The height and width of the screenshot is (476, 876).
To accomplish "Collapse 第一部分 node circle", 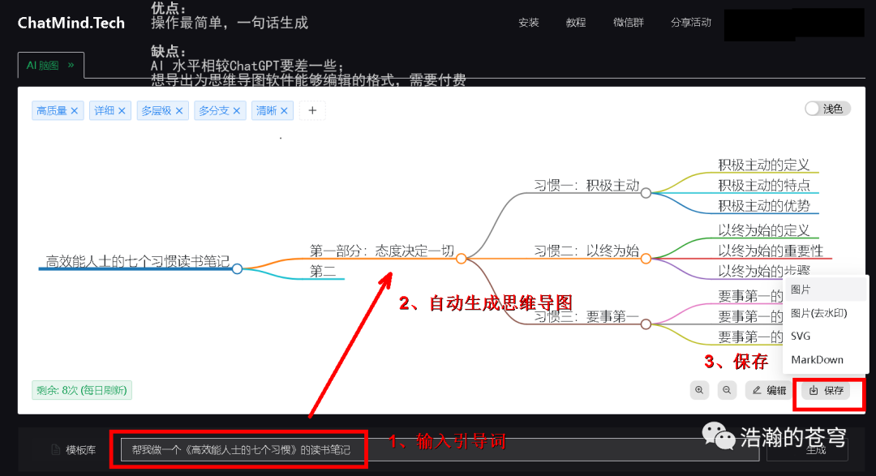I will (x=461, y=259).
